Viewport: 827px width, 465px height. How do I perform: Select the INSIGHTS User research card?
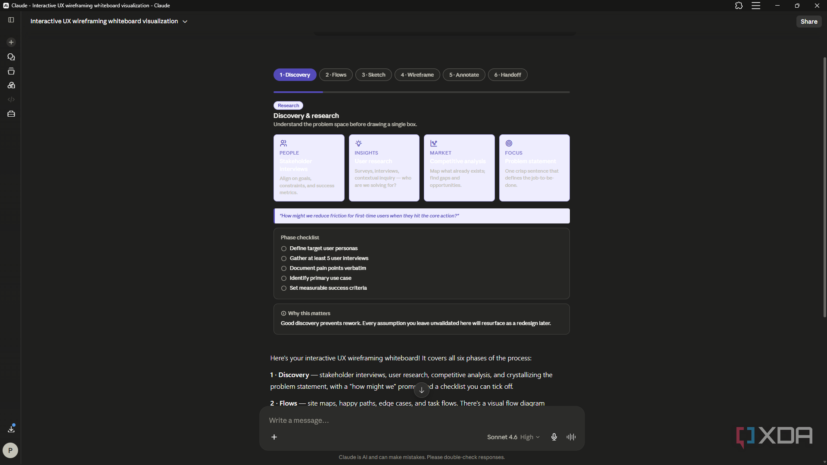(x=384, y=168)
